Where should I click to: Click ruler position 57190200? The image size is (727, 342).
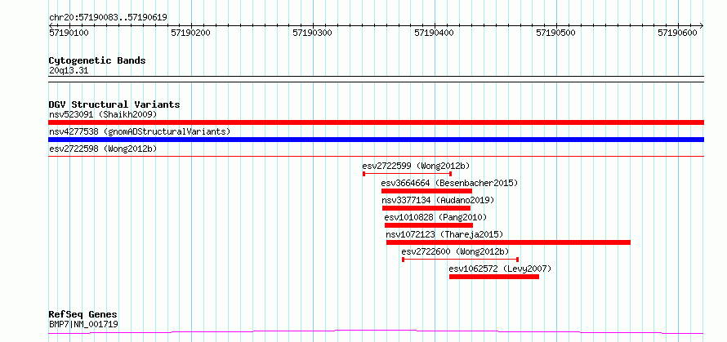(x=191, y=33)
